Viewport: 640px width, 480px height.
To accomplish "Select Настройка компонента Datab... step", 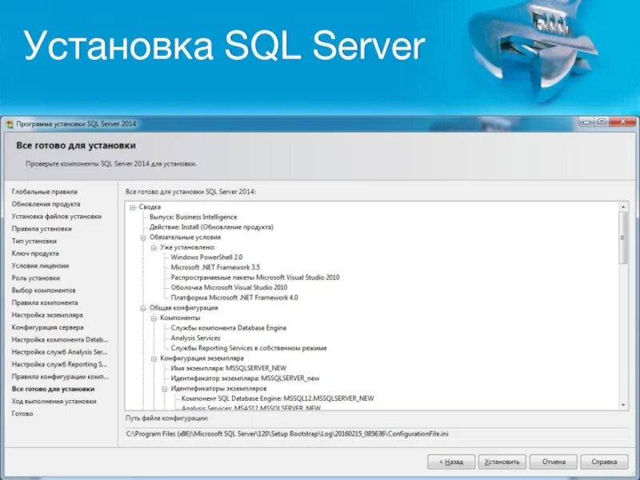I will tap(60, 339).
